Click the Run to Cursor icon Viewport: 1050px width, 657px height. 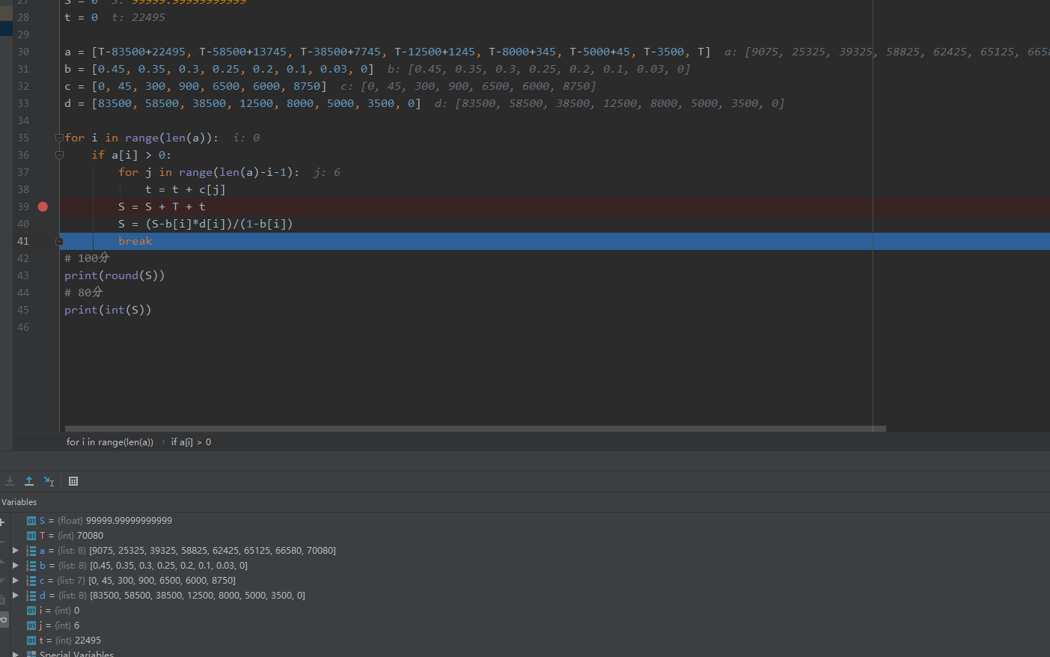[x=49, y=481]
